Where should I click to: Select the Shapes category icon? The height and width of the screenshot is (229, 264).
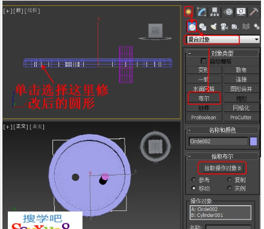[x=203, y=27]
